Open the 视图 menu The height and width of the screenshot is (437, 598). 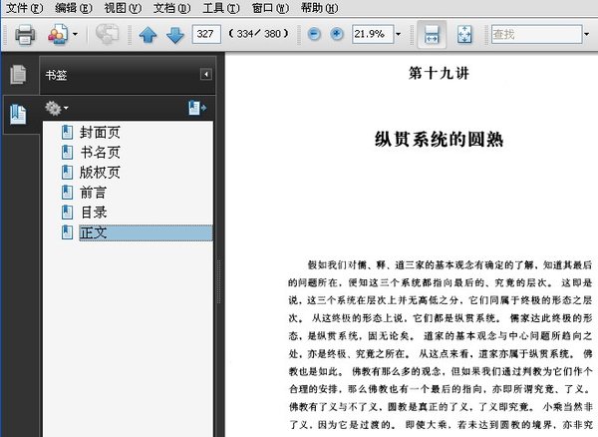pyautogui.click(x=117, y=7)
